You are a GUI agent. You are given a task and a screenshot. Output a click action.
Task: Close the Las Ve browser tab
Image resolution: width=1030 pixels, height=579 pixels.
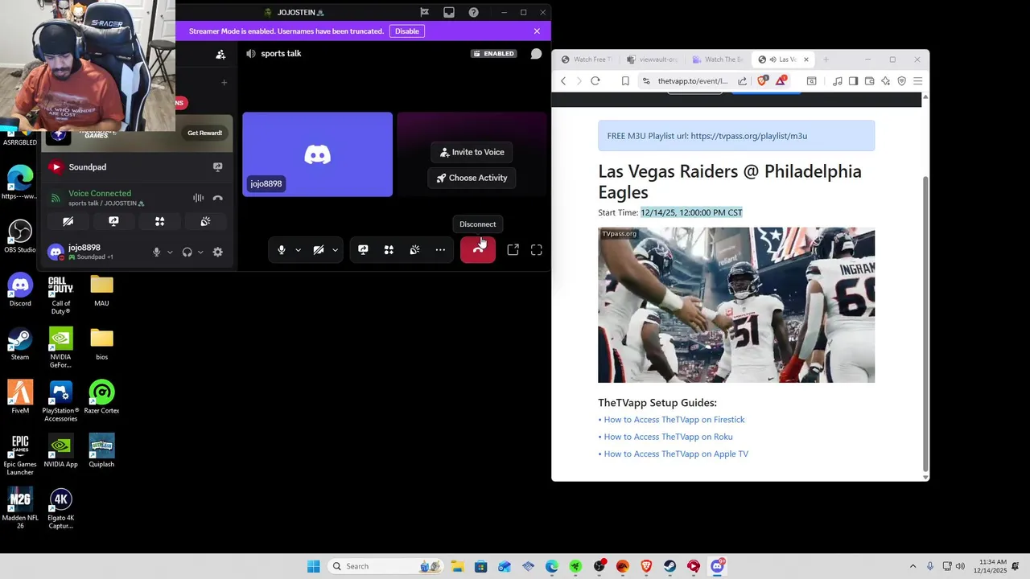pos(805,60)
